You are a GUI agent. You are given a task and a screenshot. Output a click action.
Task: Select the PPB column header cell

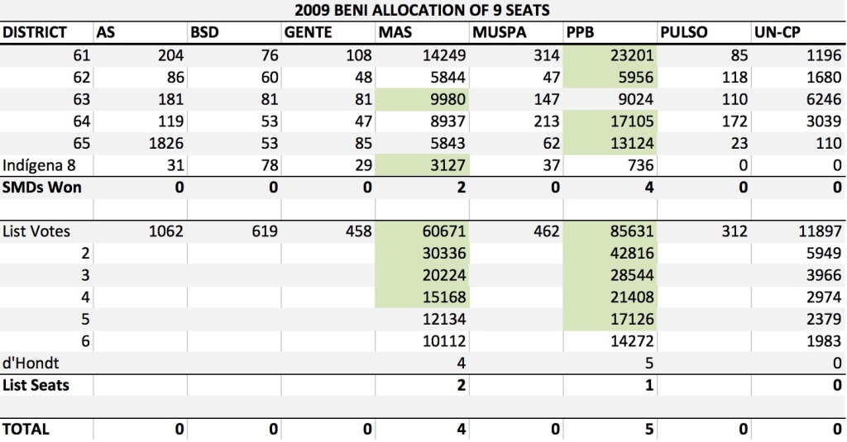click(x=610, y=32)
